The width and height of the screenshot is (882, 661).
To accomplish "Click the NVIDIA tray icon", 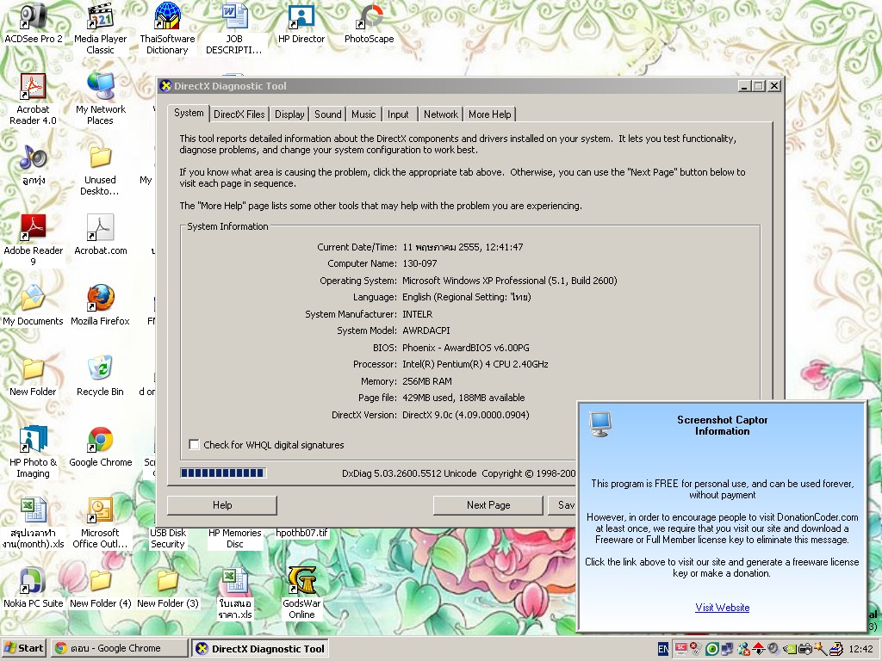I will (789, 649).
